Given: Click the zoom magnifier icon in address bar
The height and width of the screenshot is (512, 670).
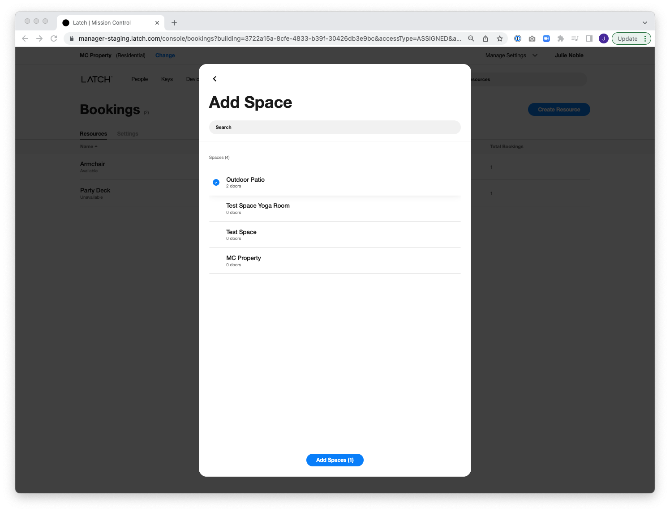Looking at the screenshot, I should pyautogui.click(x=471, y=38).
